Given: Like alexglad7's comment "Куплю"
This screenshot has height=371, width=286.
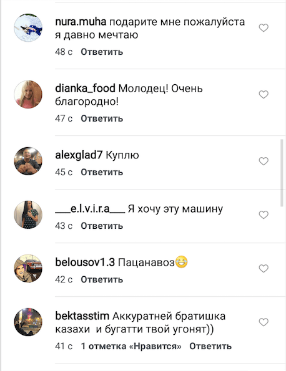Looking at the screenshot, I should (x=264, y=161).
